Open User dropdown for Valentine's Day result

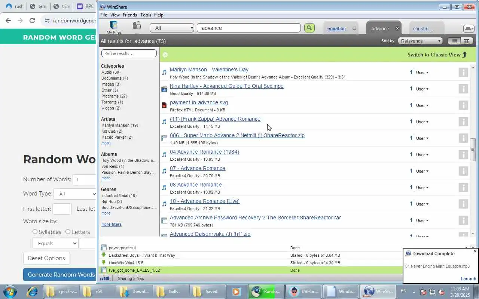coord(422,73)
